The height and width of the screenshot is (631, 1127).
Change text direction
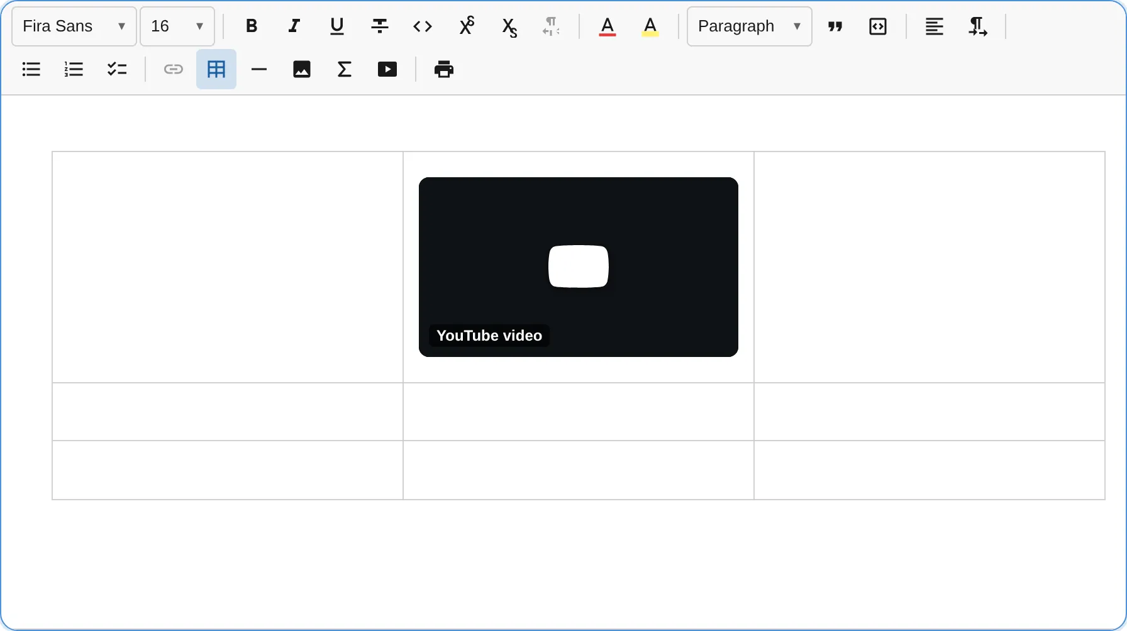click(x=977, y=26)
